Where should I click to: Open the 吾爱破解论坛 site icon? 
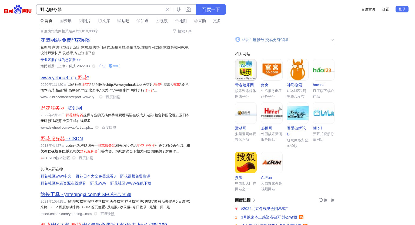coord(298,113)
